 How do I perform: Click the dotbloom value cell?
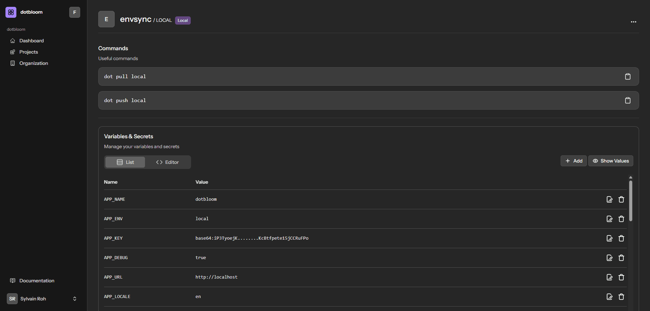pos(206,199)
